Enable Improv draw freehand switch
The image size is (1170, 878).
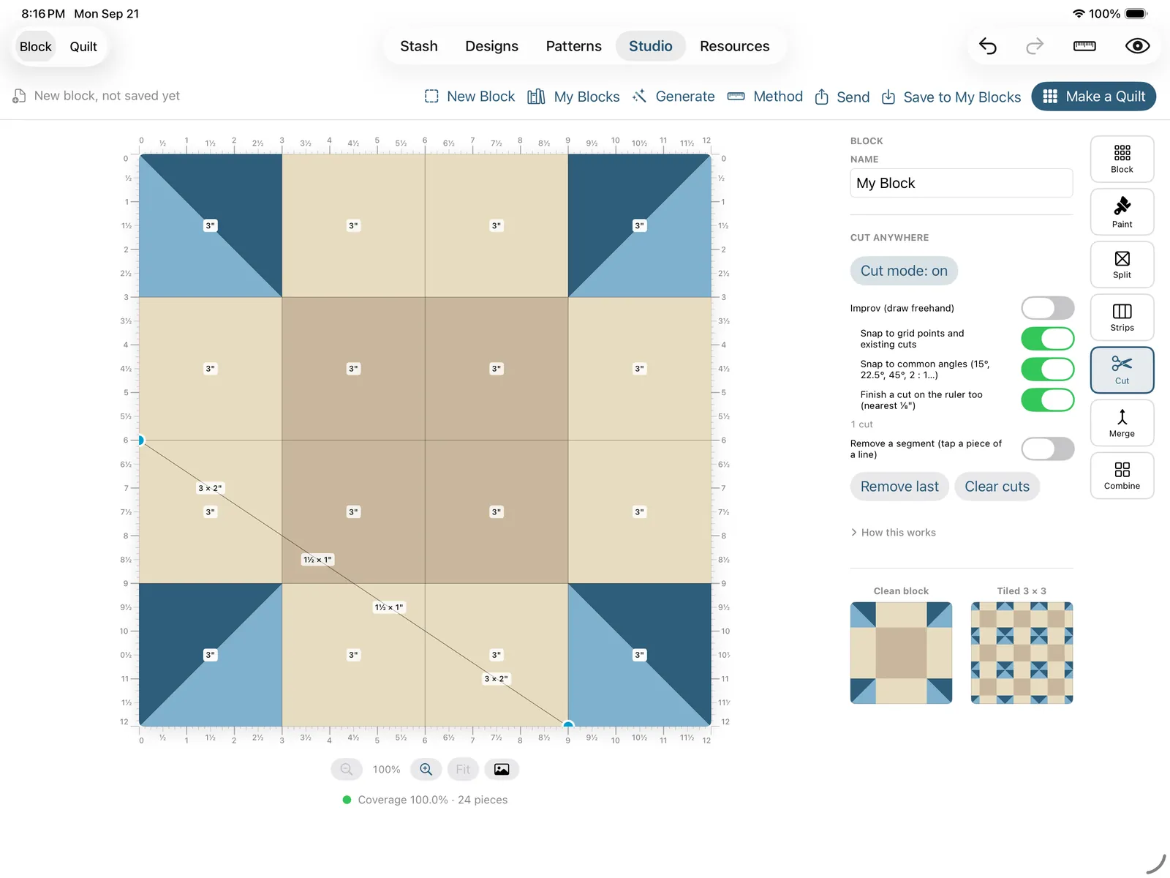click(x=1047, y=308)
